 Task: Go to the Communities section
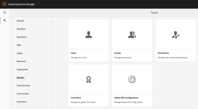(x=23, y=94)
